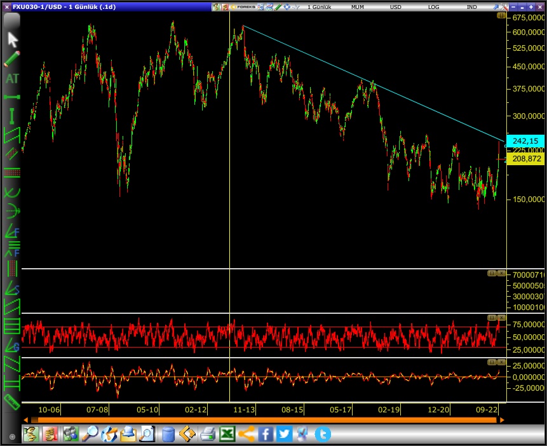Select the red vertical band tool
The image size is (547, 446).
[12, 269]
